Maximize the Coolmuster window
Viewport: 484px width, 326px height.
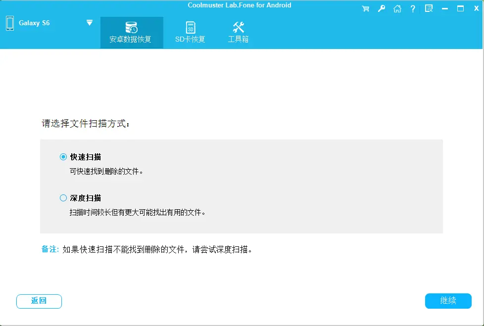click(460, 8)
